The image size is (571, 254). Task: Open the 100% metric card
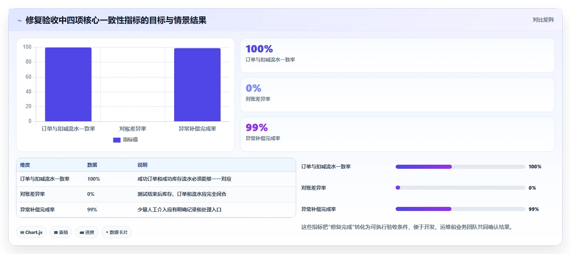397,55
